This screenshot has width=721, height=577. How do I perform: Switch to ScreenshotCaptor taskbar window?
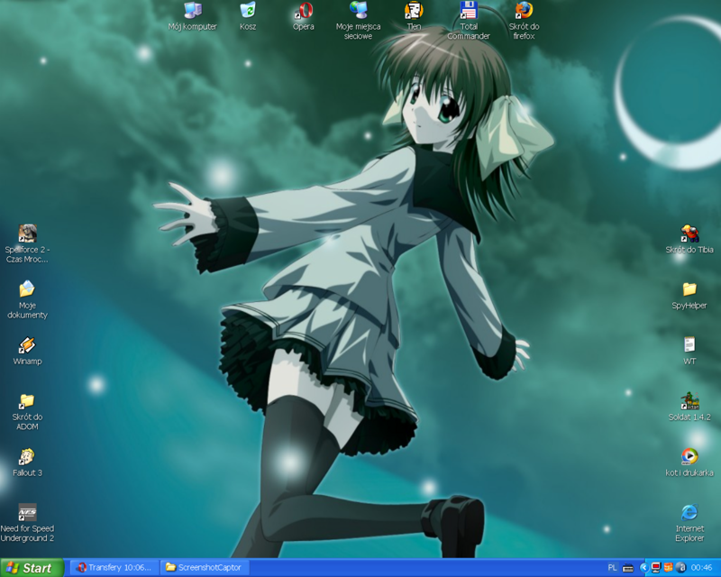(205, 568)
